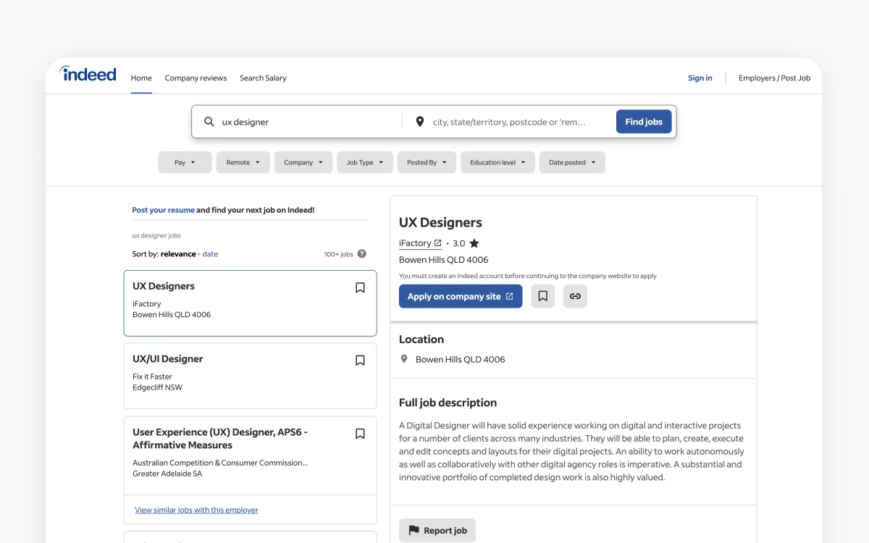This screenshot has width=869, height=543.
Task: Sort results by date
Action: pos(210,254)
